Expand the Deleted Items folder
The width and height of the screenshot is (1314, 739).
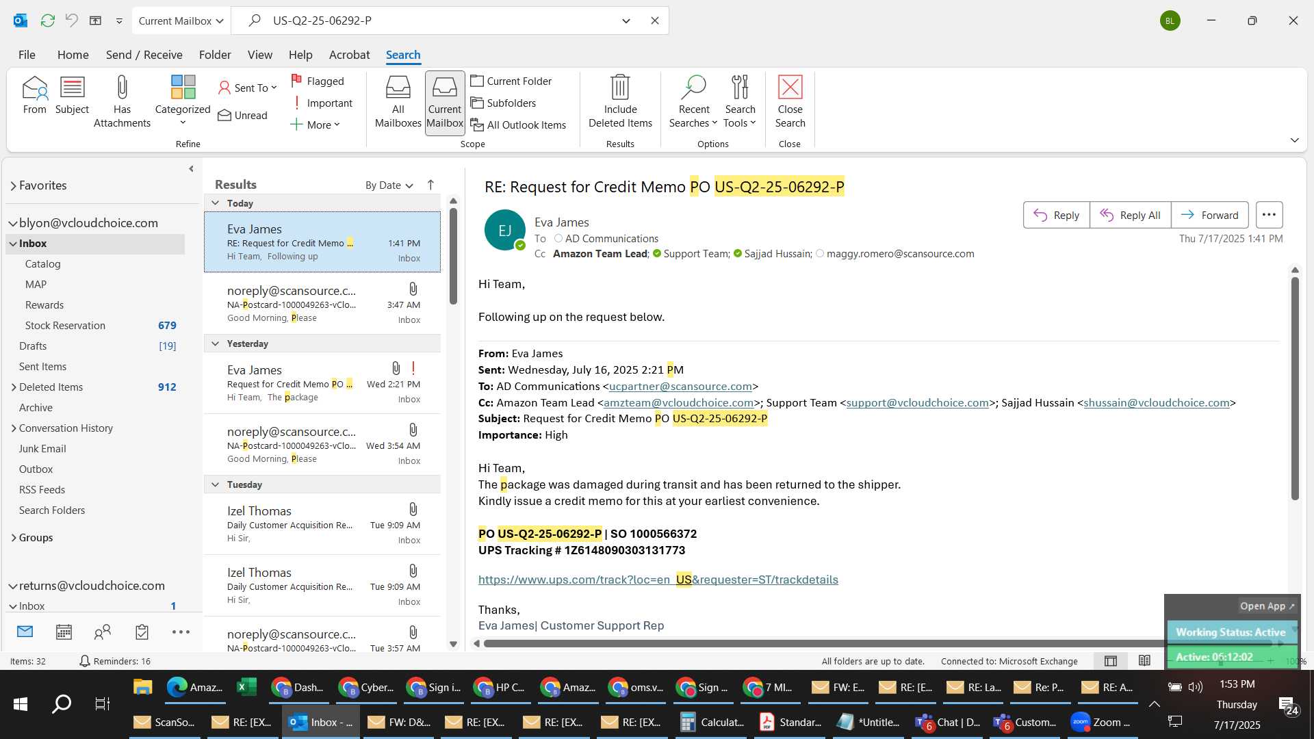pyautogui.click(x=14, y=387)
